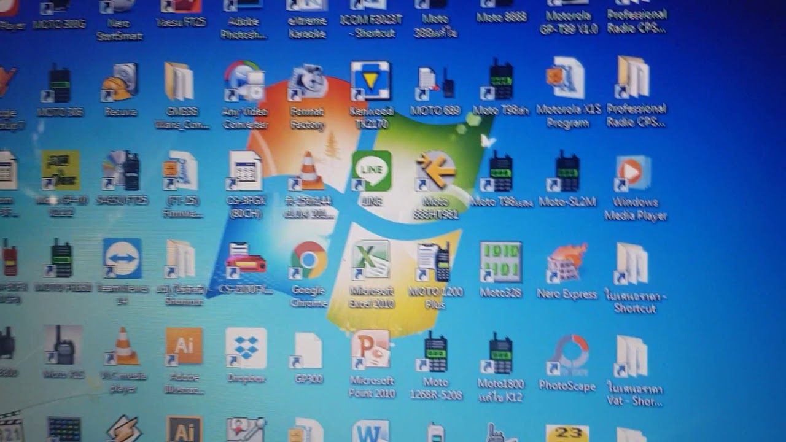Open the MOTO 1200 Plus shortcut
Viewport: 786px width, 442px height.
click(434, 262)
